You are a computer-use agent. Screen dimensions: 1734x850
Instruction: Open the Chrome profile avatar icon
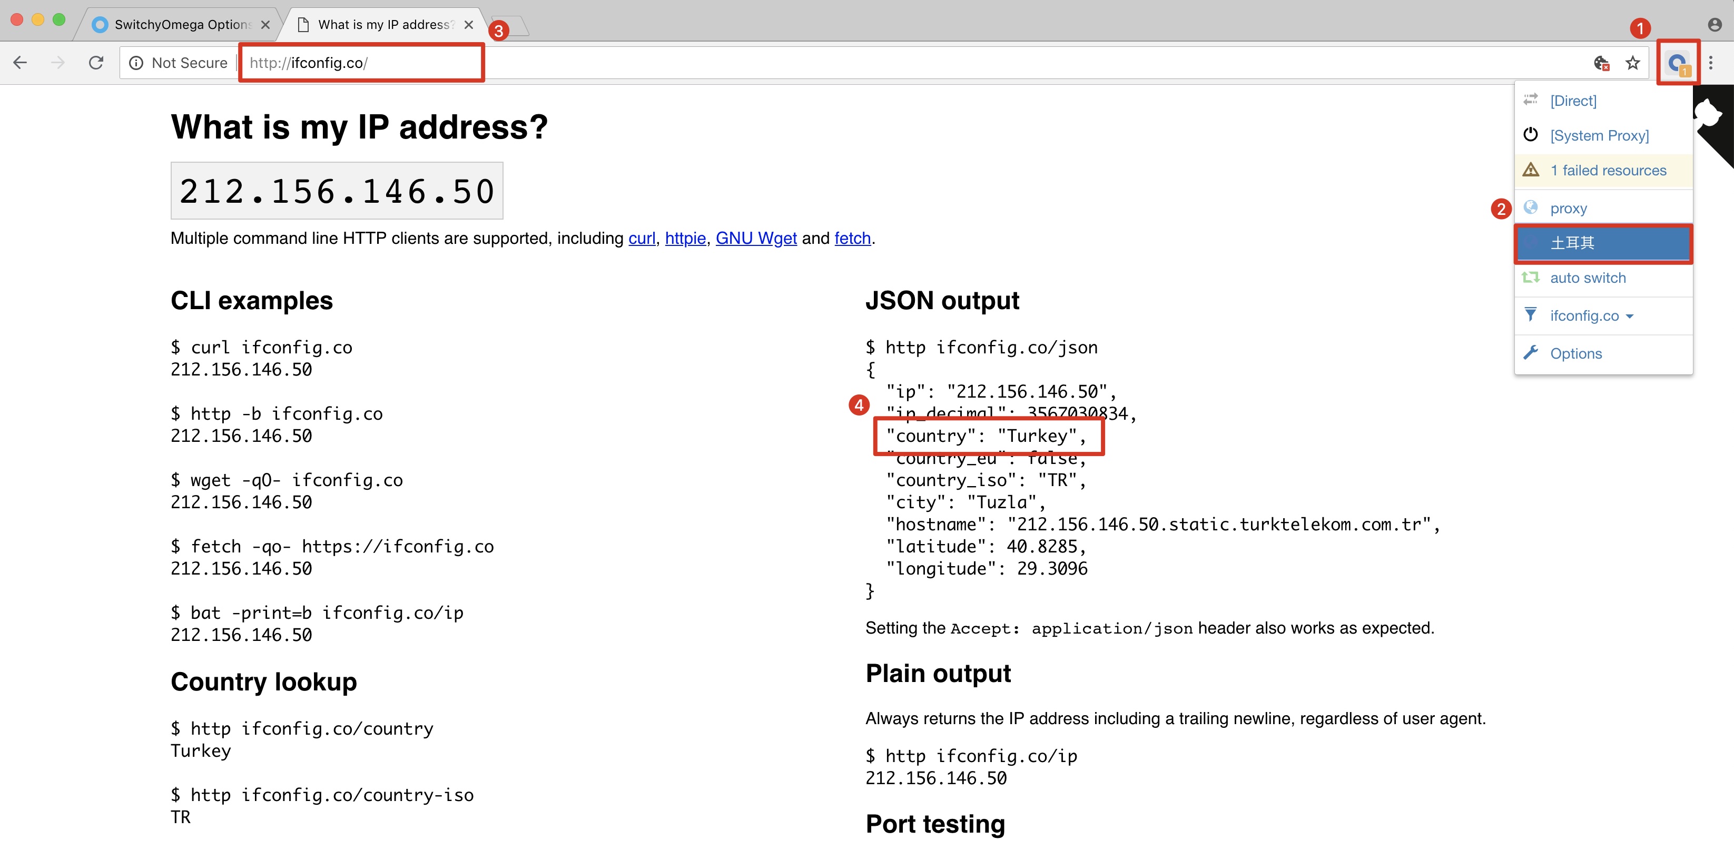coord(1714,25)
